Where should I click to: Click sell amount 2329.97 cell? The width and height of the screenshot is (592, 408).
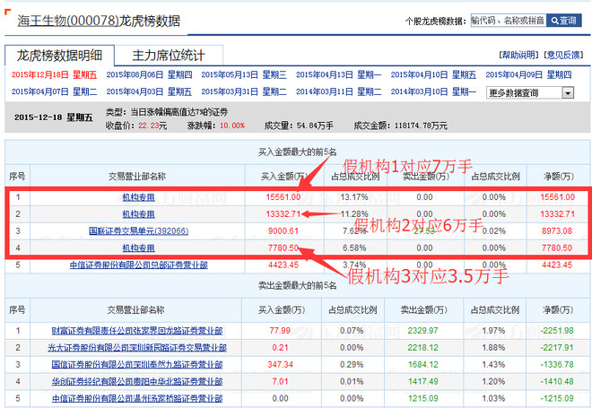point(422,331)
